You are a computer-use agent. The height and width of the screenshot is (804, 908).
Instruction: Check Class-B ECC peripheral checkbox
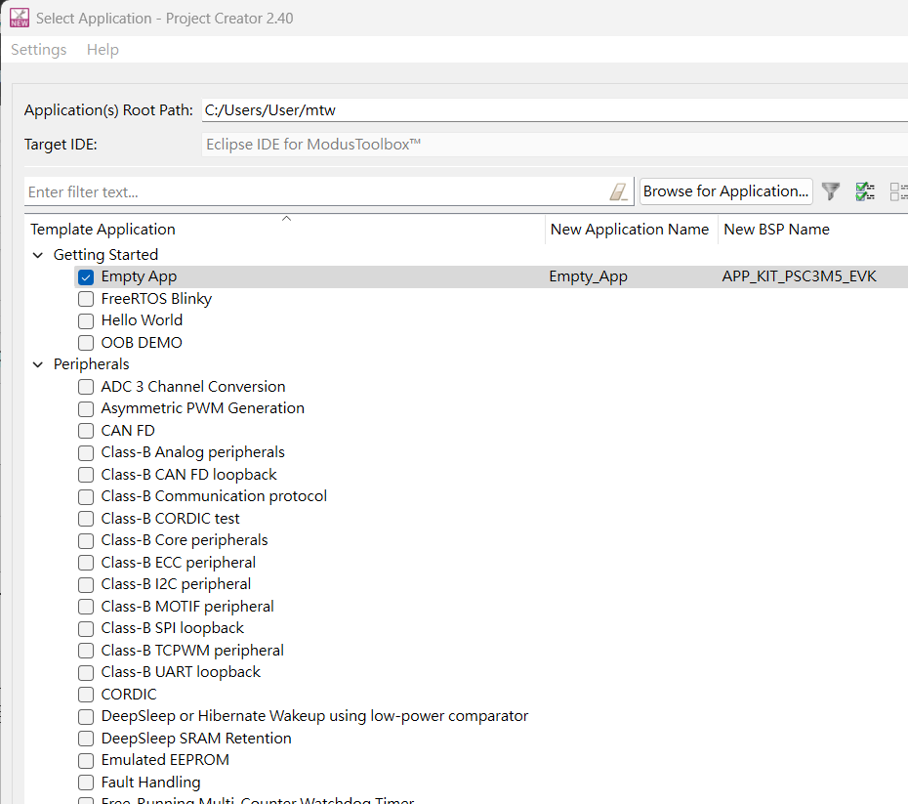pyautogui.click(x=86, y=563)
